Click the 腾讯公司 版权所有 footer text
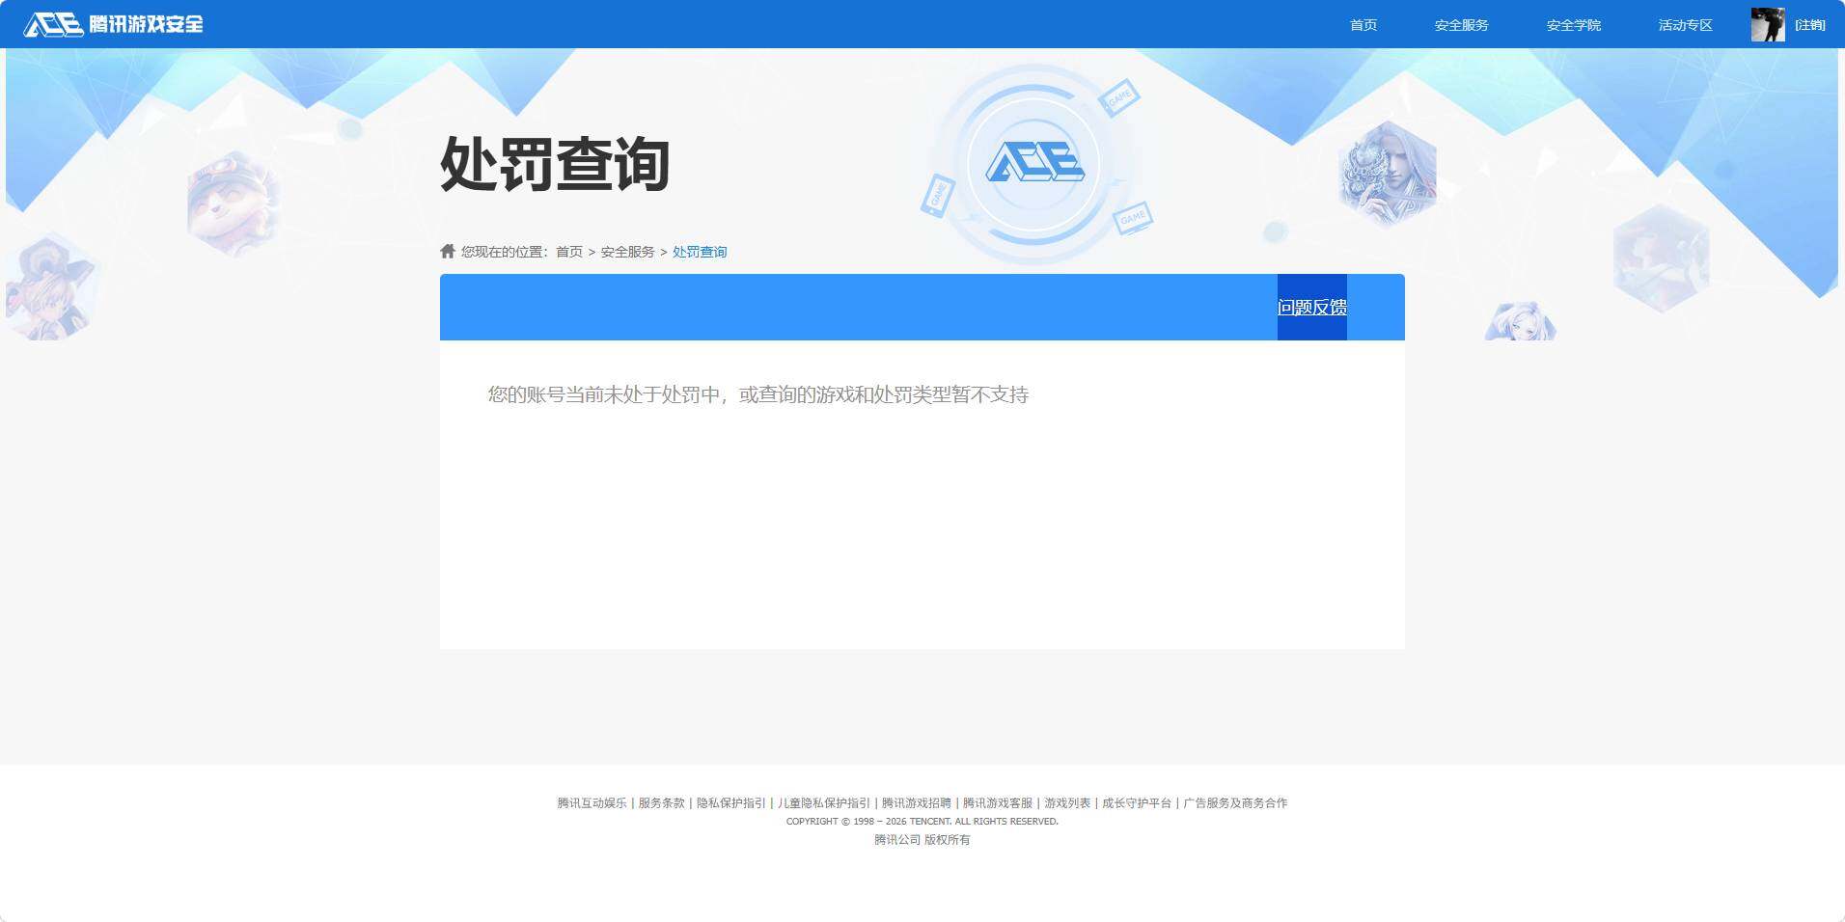1845x922 pixels. (x=922, y=840)
